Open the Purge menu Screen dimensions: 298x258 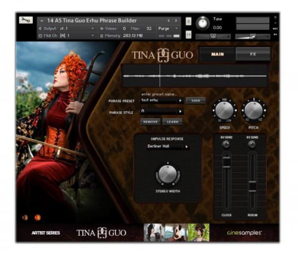tap(168, 28)
